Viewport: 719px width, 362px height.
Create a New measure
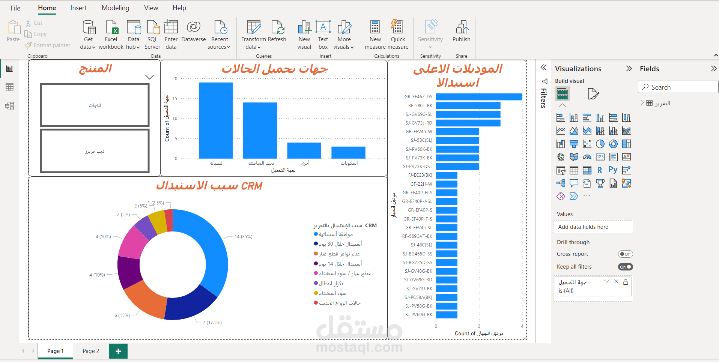[x=375, y=35]
